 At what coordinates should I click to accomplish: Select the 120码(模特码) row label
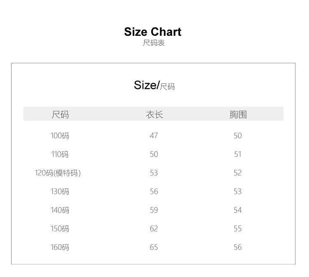pos(58,173)
